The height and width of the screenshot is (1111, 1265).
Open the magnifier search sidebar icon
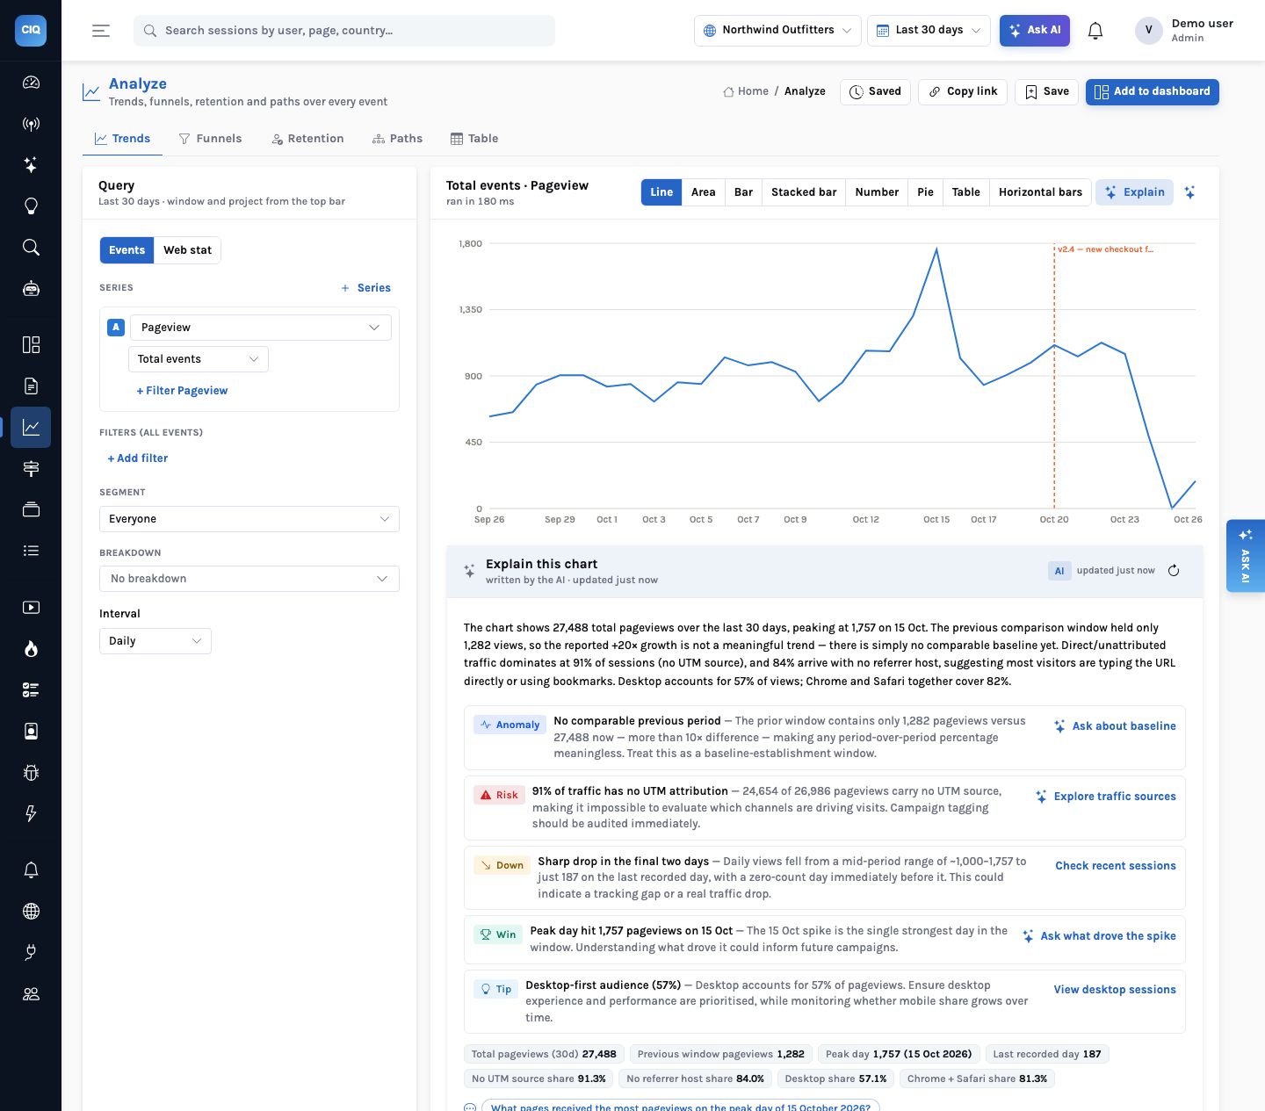tap(31, 248)
